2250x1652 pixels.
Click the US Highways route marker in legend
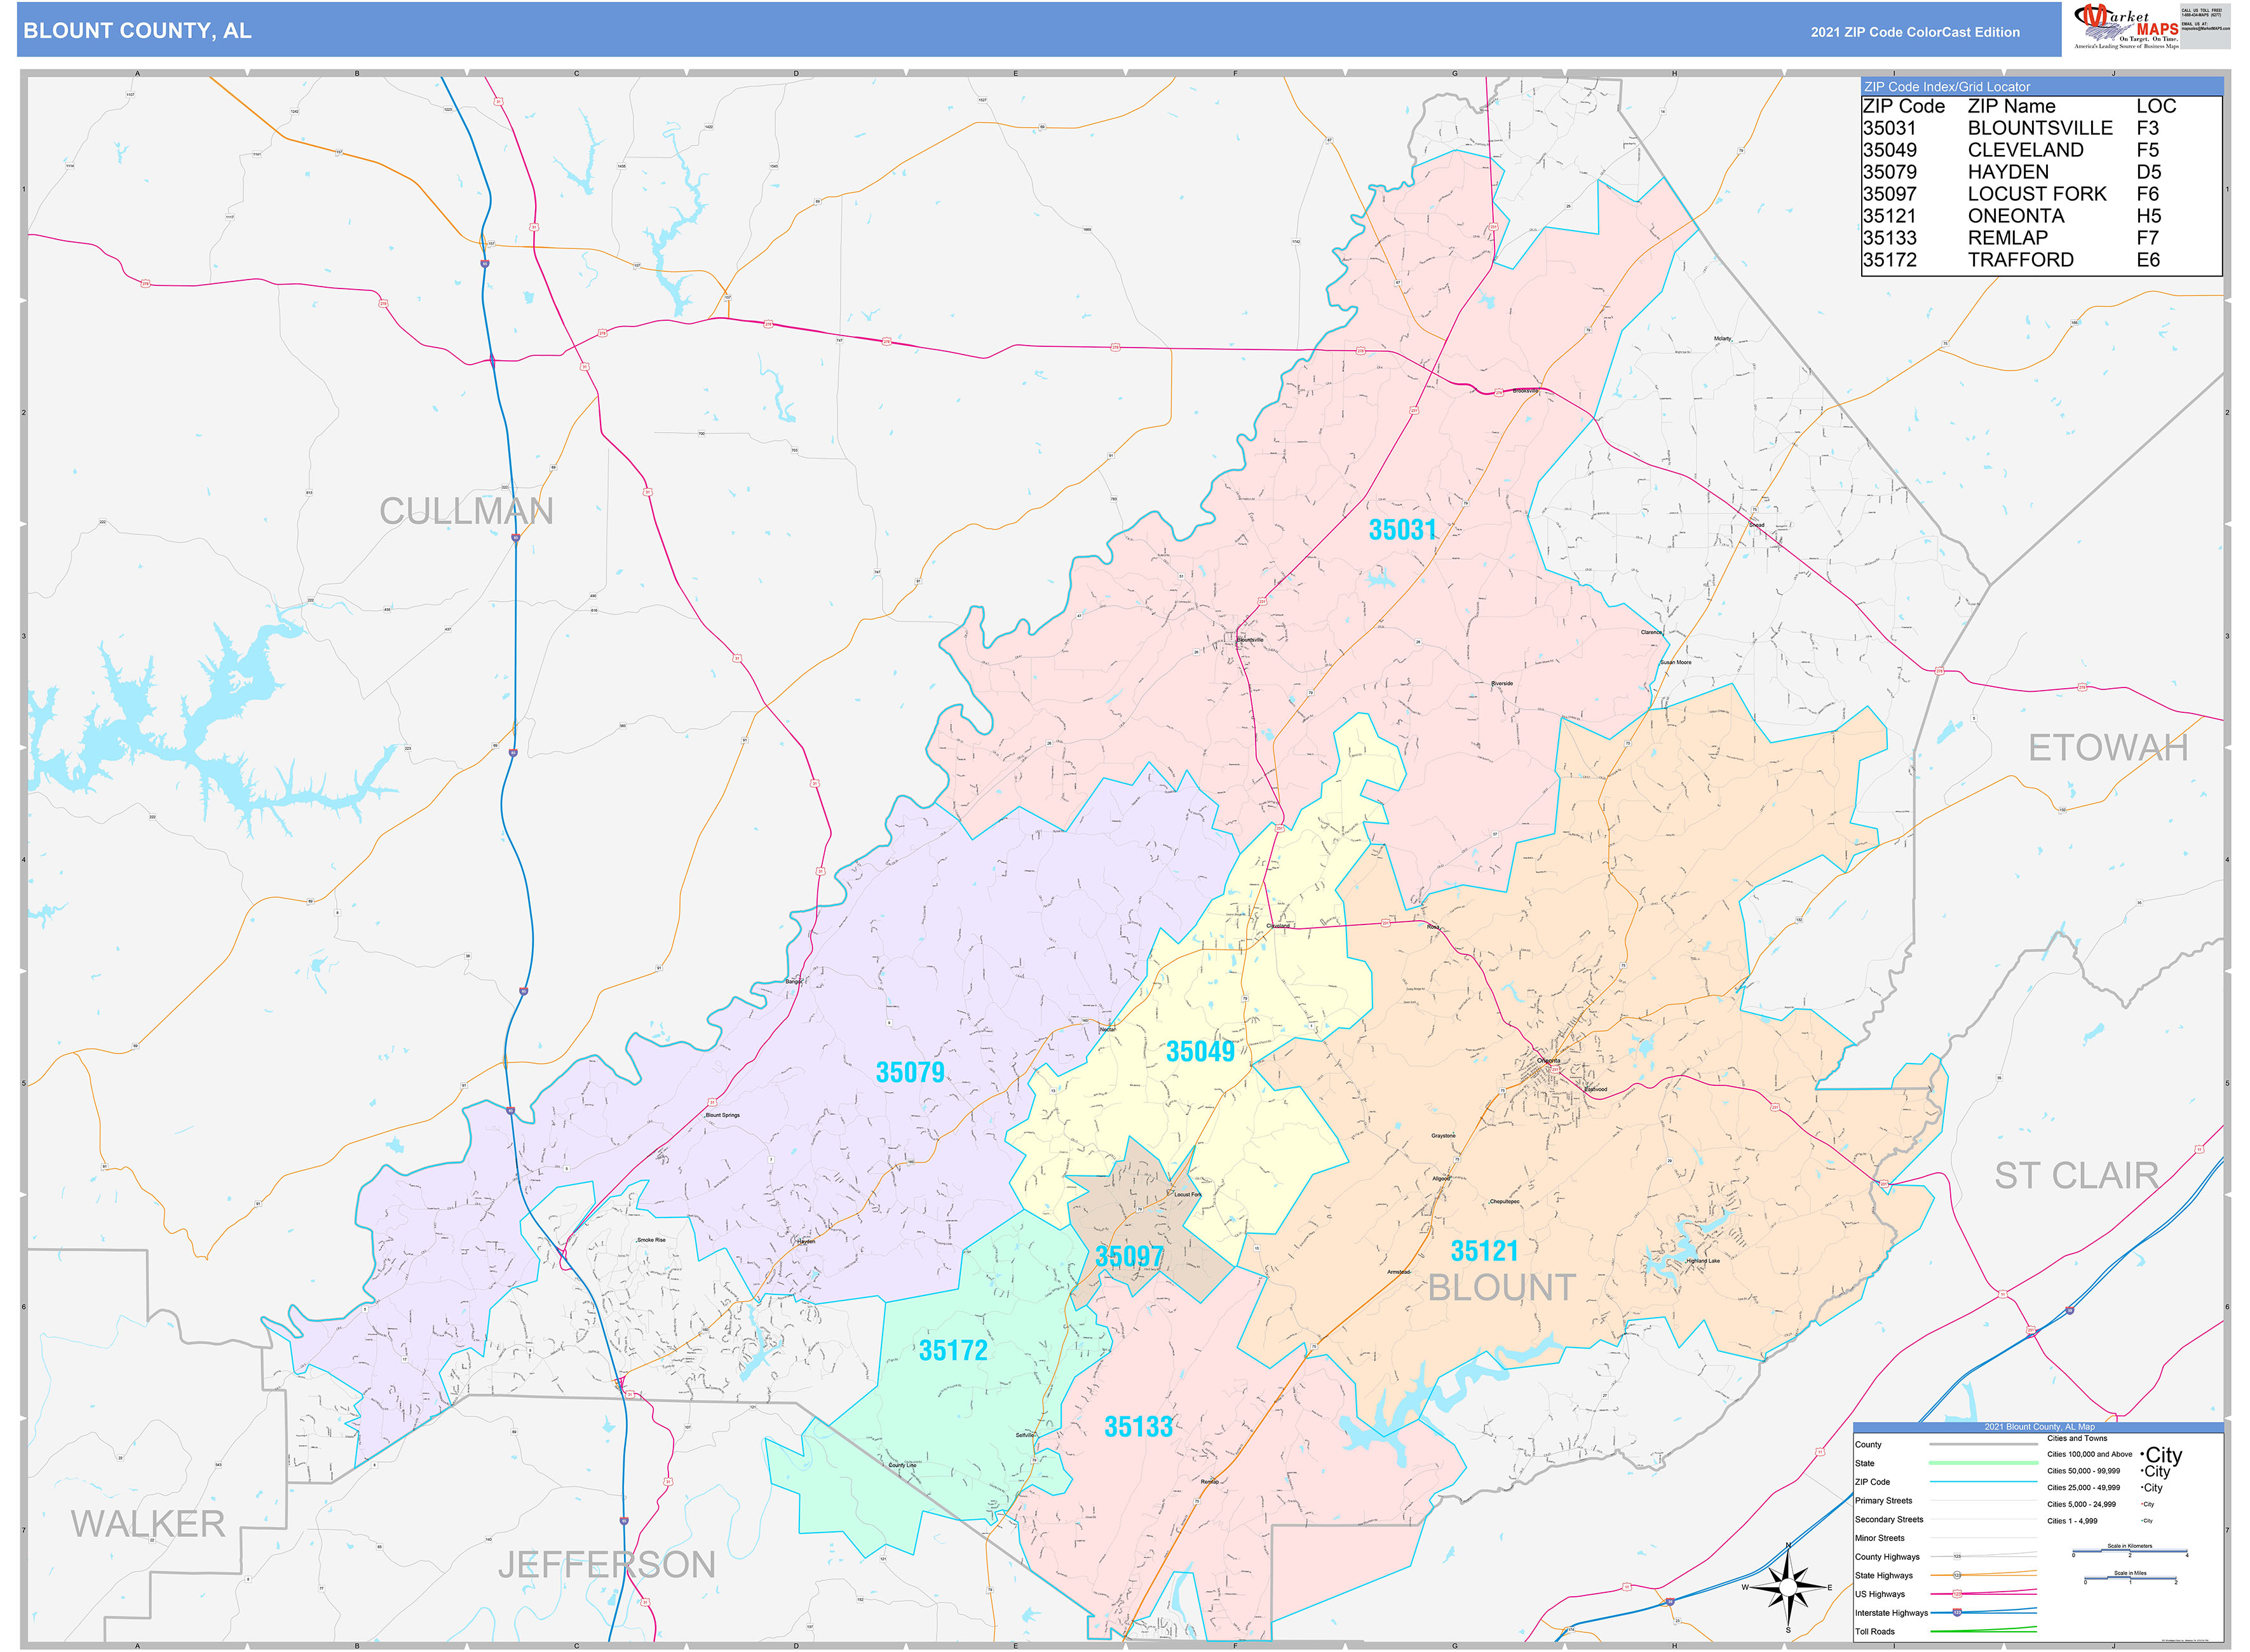[1957, 1593]
